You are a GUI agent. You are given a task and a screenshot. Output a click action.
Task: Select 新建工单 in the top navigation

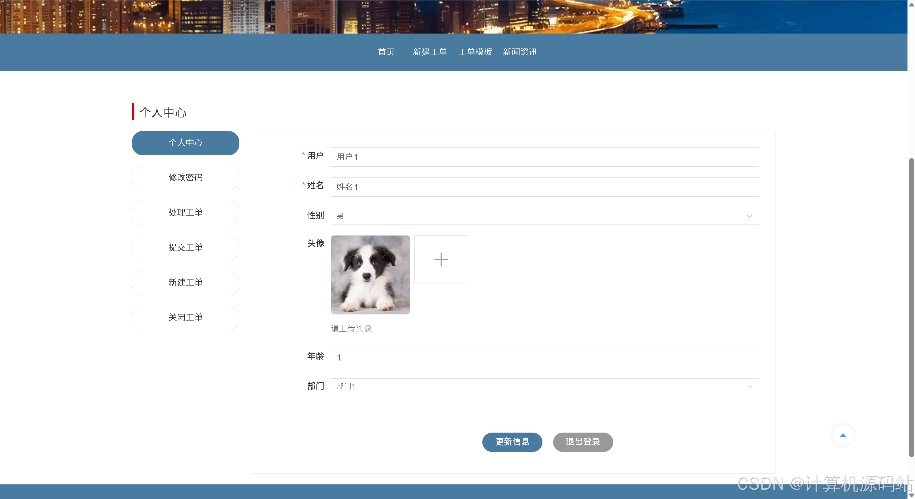[430, 52]
